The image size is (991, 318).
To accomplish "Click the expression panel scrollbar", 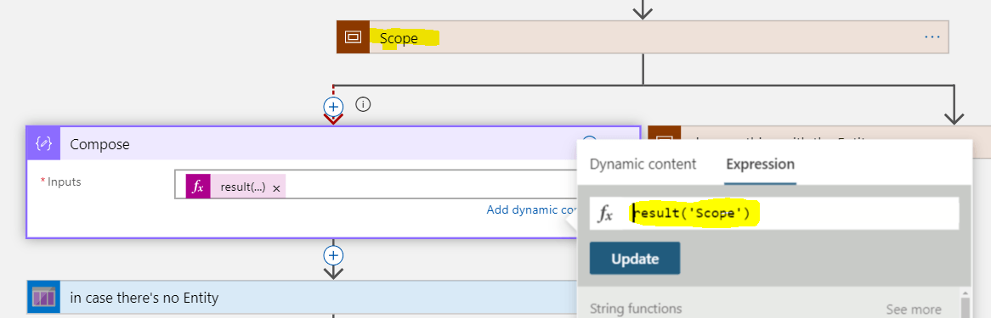I will 965,302.
